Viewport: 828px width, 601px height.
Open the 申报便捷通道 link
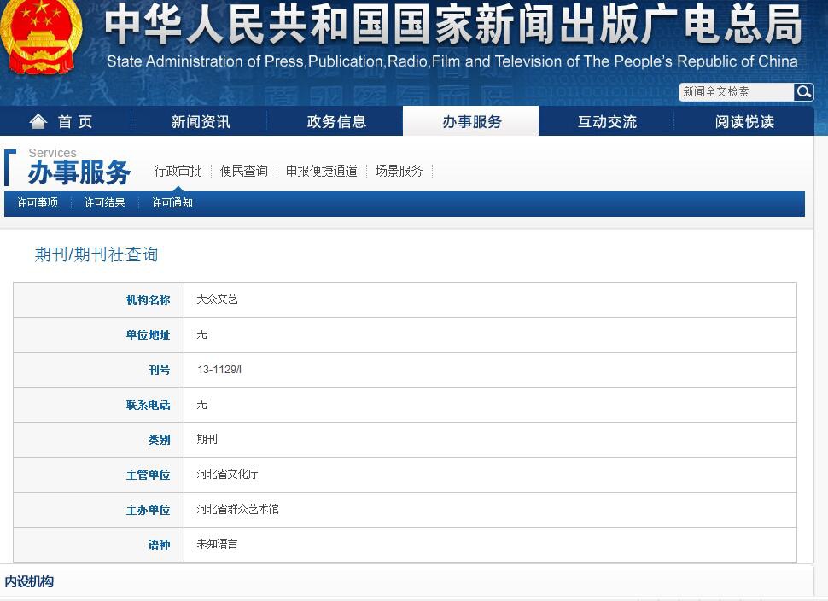(322, 171)
